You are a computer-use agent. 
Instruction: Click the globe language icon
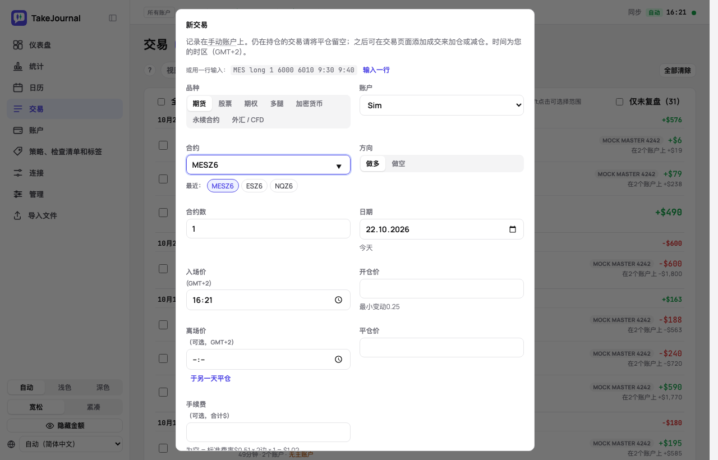click(12, 444)
